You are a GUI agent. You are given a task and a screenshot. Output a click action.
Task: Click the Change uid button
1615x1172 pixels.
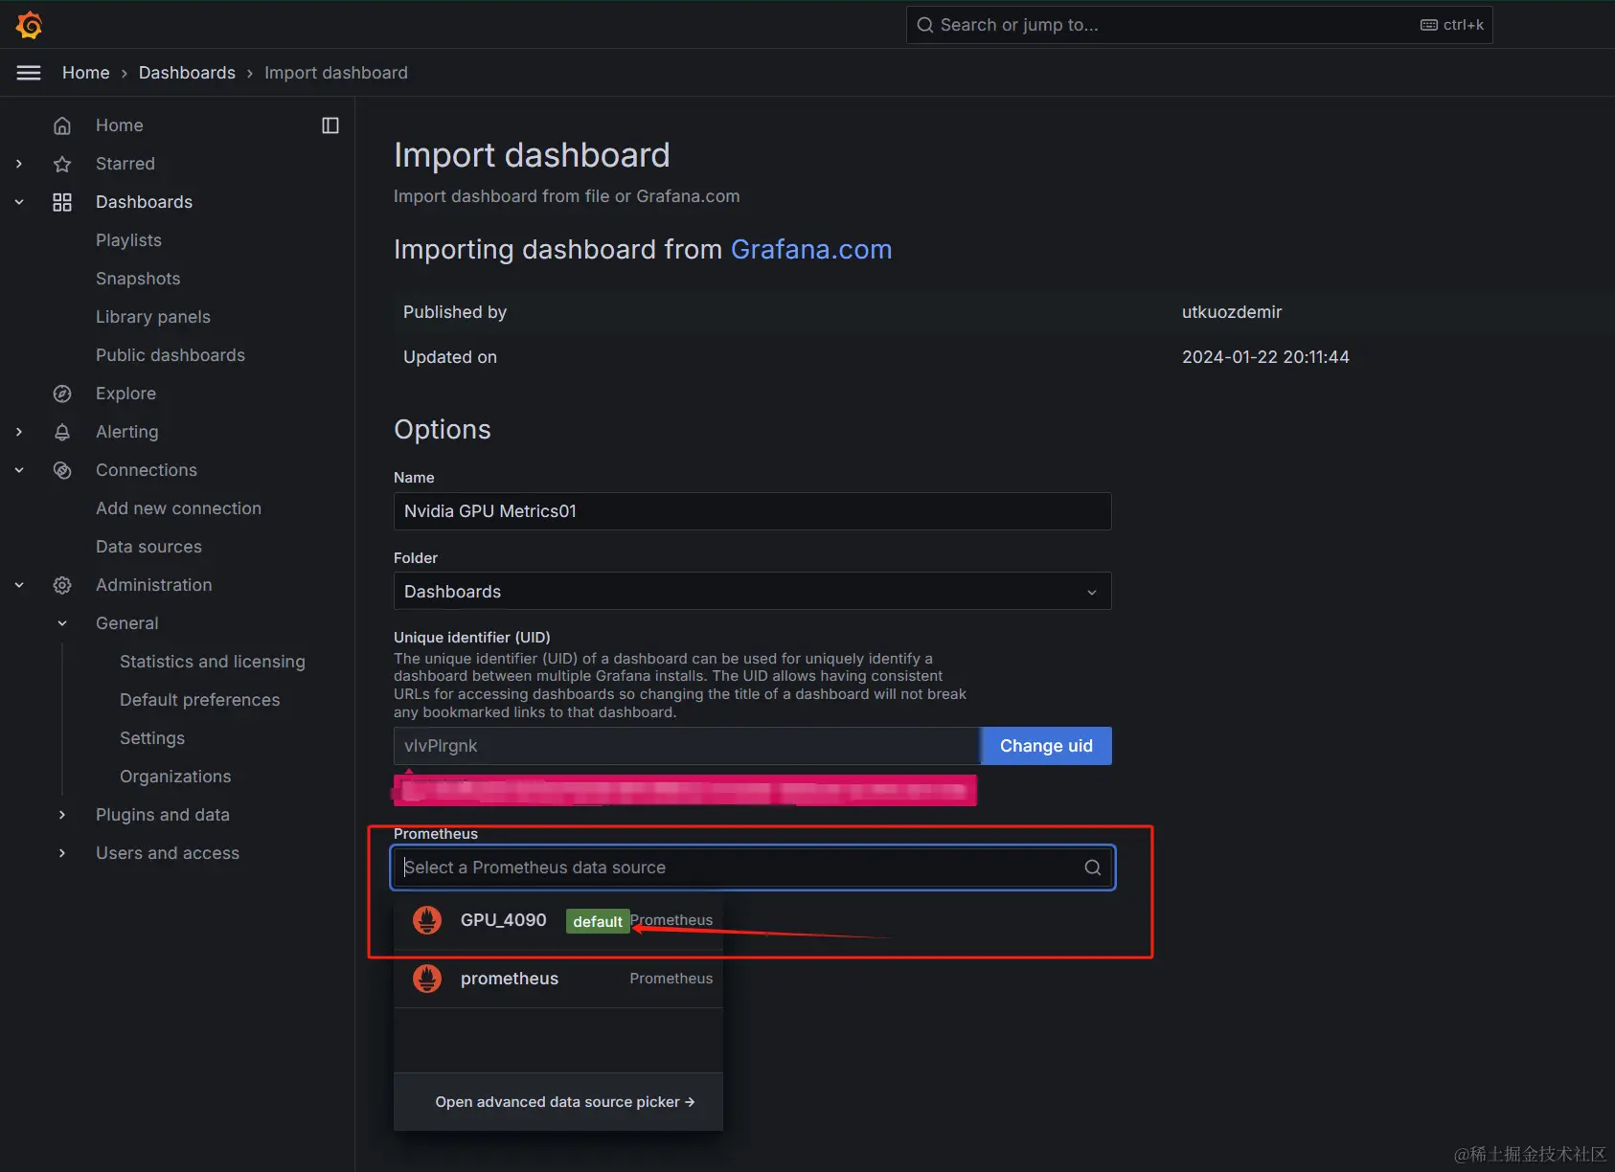1046,746
